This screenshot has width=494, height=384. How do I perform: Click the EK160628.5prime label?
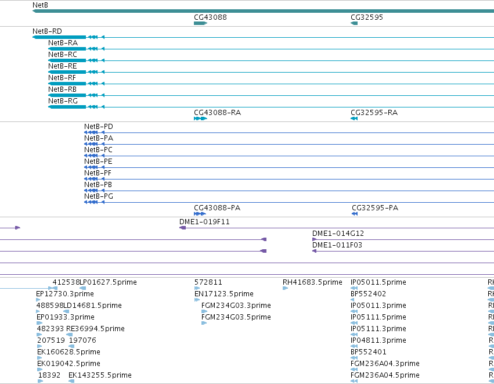click(68, 352)
